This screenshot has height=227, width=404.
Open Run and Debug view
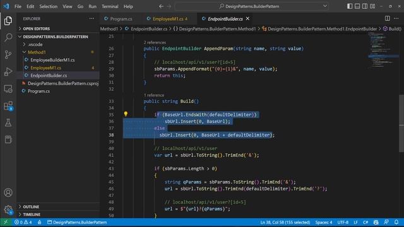point(8,71)
